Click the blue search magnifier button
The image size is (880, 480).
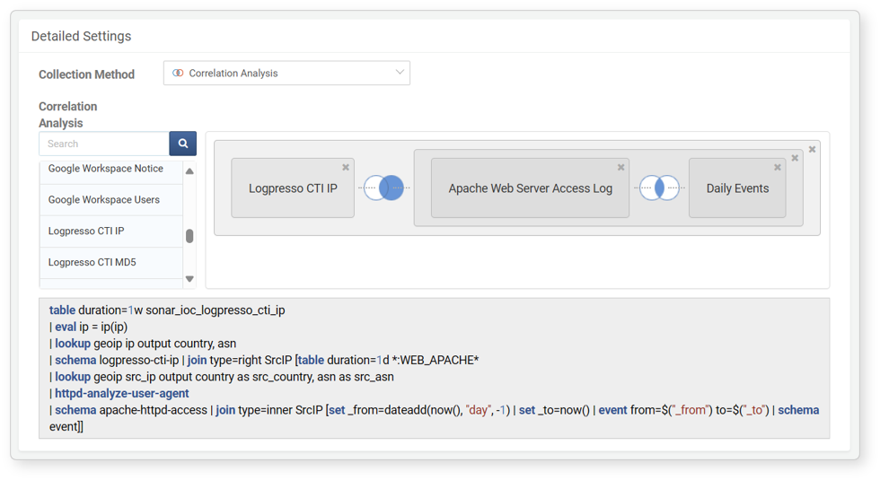click(183, 144)
